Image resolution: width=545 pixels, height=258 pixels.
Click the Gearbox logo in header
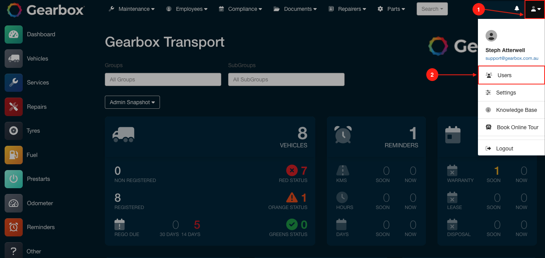point(45,10)
